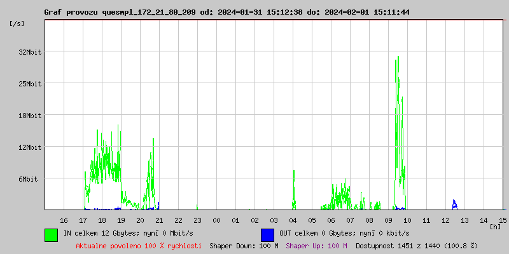
Task: Click the [/s] unit label above the y-axis
Action: (17, 23)
